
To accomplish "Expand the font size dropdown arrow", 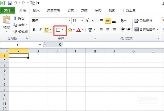I will pyautogui.click(x=82, y=20).
